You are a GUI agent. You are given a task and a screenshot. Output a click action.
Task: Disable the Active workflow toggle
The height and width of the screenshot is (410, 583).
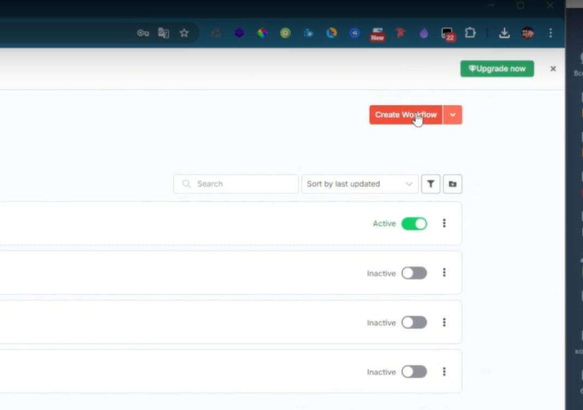(414, 223)
